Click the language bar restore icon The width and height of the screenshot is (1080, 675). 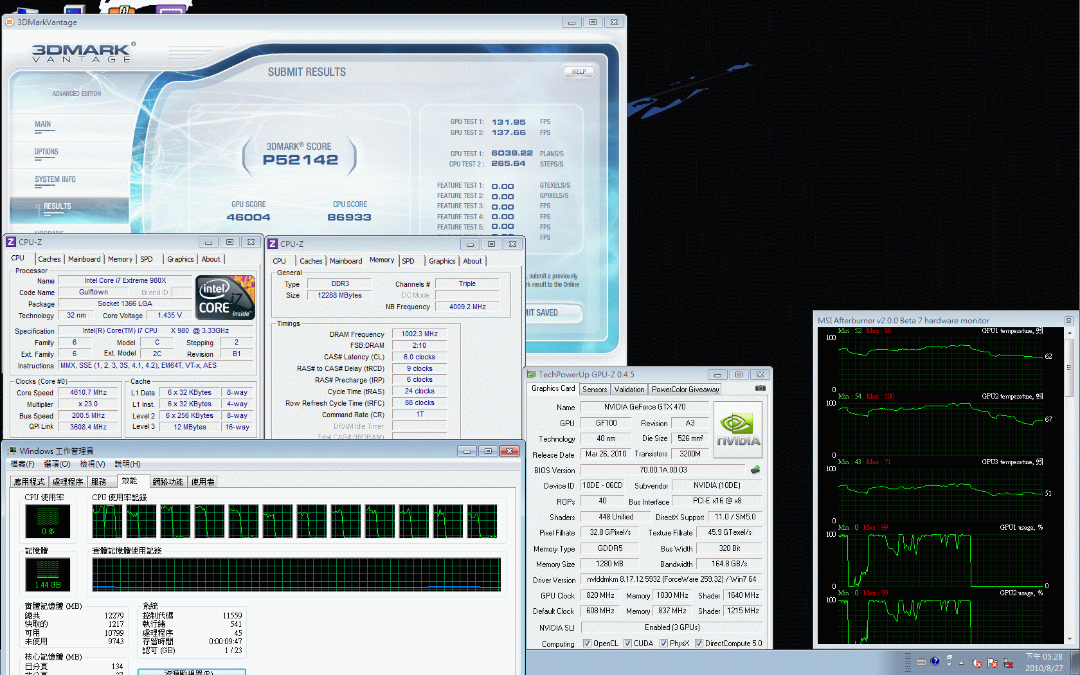[x=949, y=658]
